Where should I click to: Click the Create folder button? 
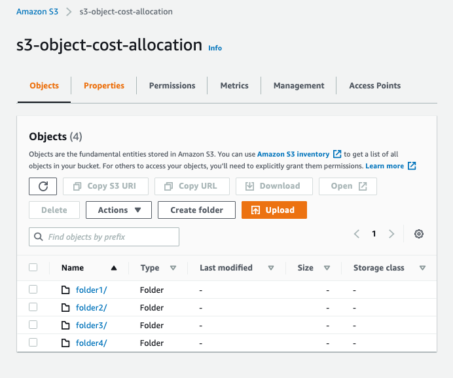coord(196,210)
